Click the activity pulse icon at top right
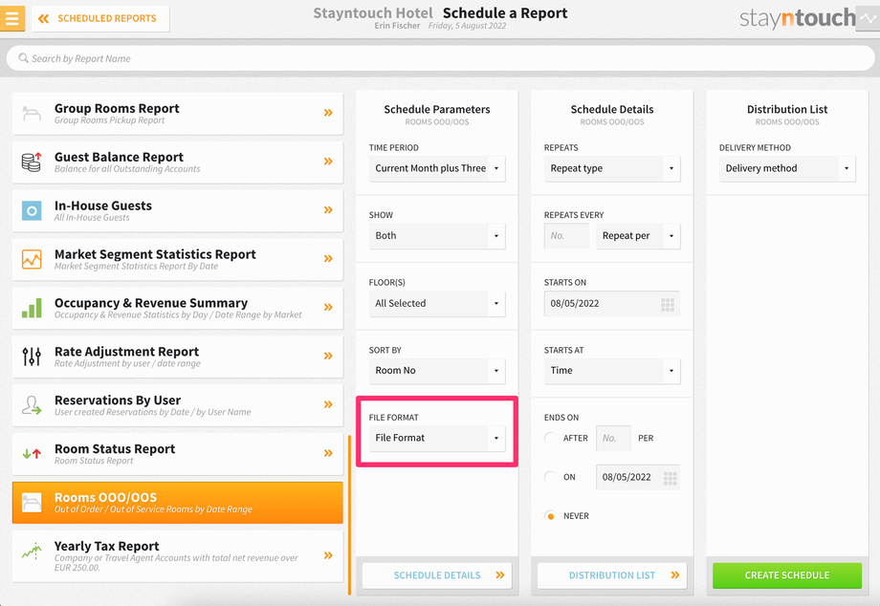 tap(868, 18)
